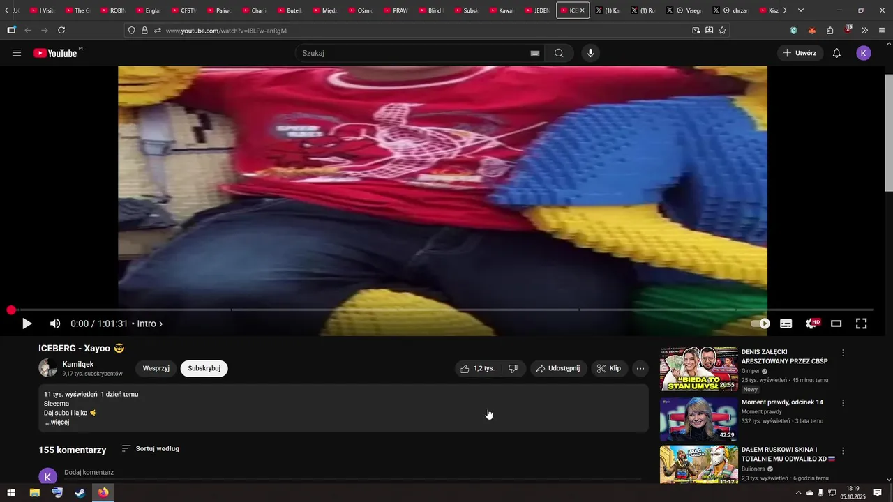
Task: Click the search magnifier button
Action: [559, 53]
